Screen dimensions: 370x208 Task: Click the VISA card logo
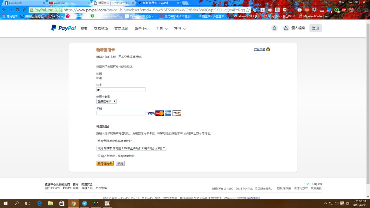pos(151,113)
